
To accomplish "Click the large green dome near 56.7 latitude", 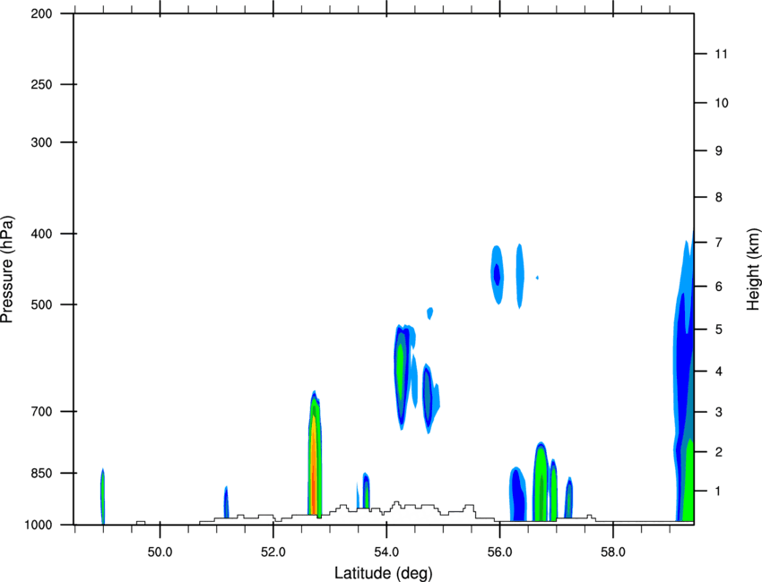I will click(541, 482).
